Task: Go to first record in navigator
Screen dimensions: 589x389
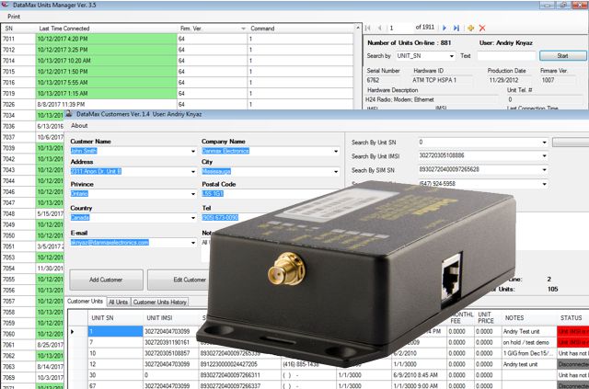Action: pyautogui.click(x=368, y=28)
